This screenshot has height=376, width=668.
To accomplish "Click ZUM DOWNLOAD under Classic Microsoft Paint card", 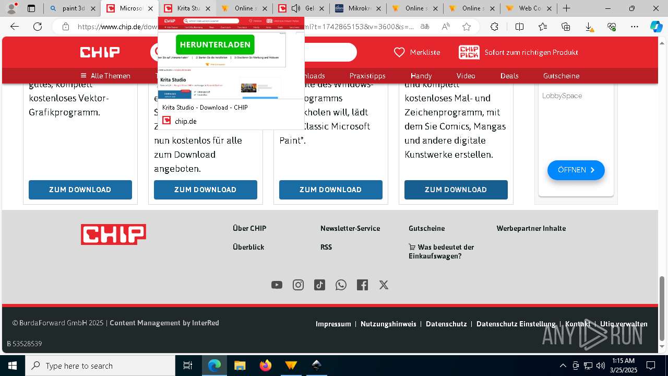I will 331,190.
